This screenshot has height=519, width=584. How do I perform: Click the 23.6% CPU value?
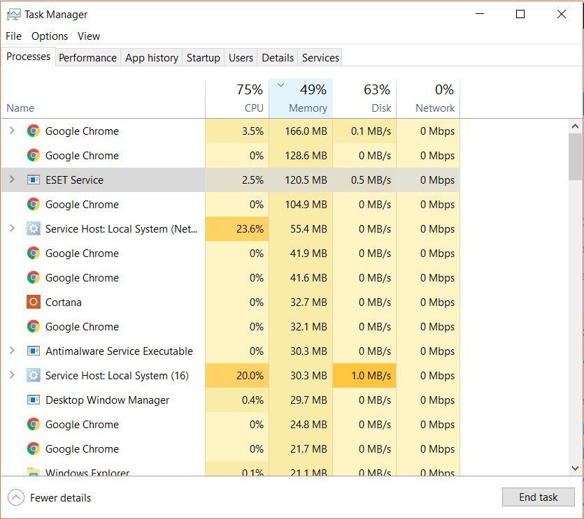pos(250,229)
